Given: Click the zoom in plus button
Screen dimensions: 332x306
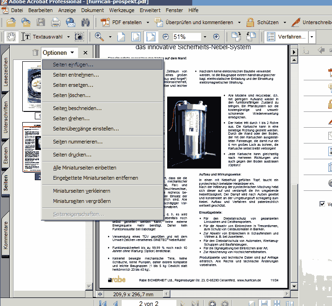Looking at the screenshot, I should [x=216, y=37].
